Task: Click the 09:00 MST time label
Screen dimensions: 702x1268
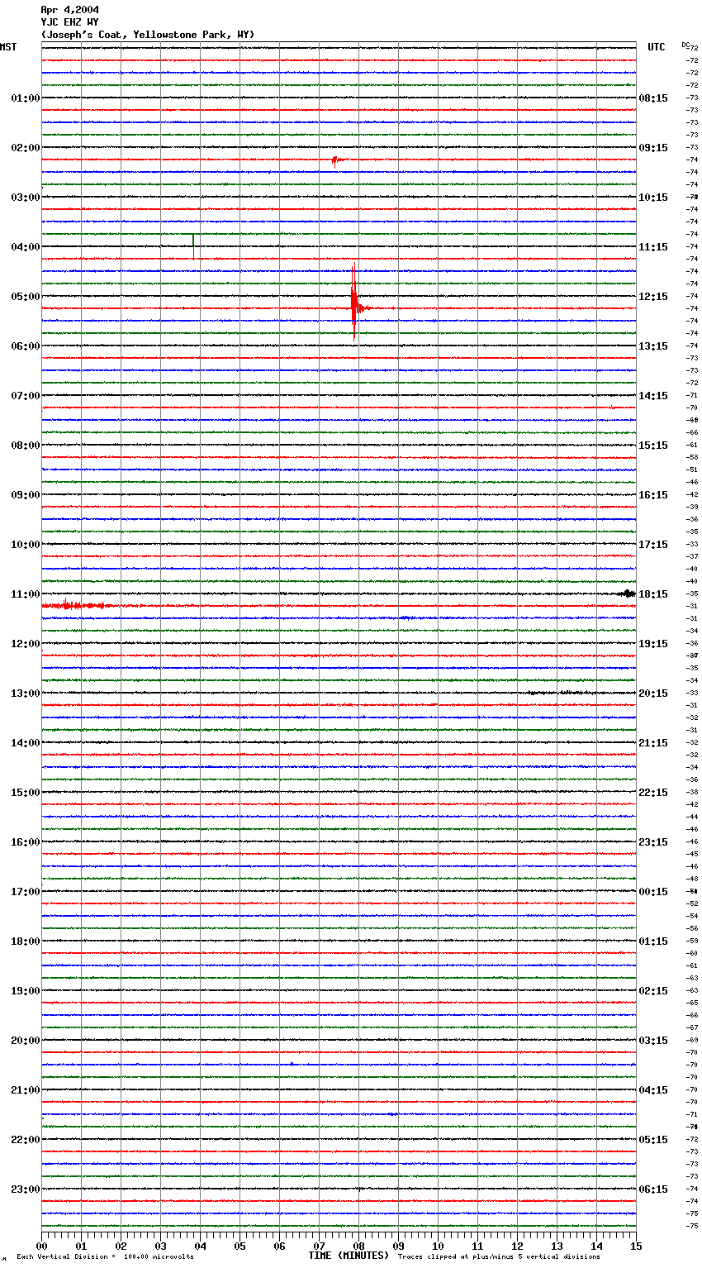Action: point(26,495)
